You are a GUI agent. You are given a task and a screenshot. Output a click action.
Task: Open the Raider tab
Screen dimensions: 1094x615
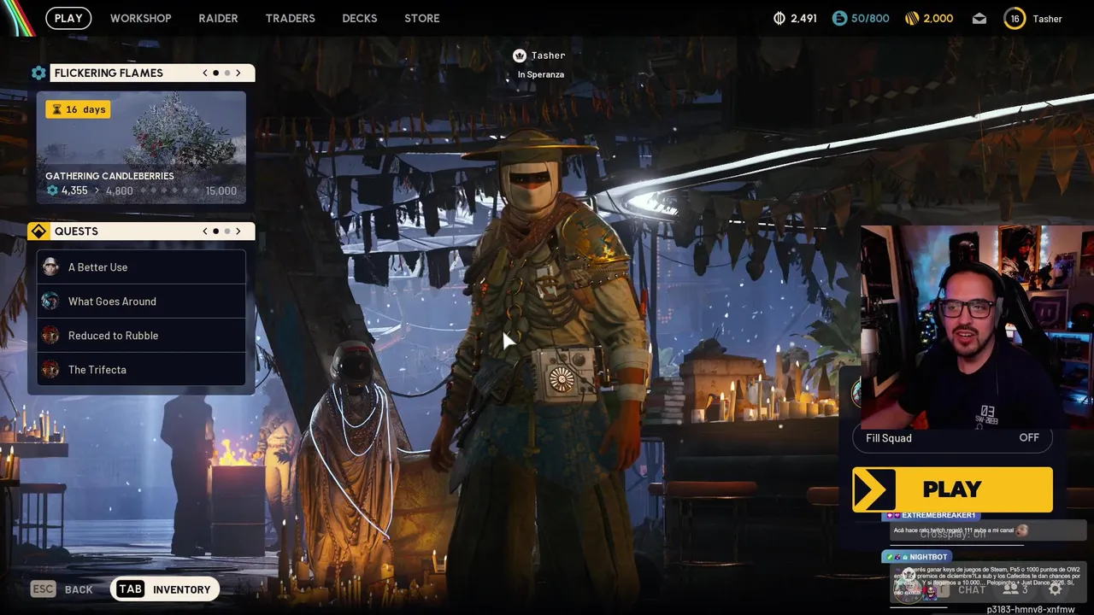218,18
